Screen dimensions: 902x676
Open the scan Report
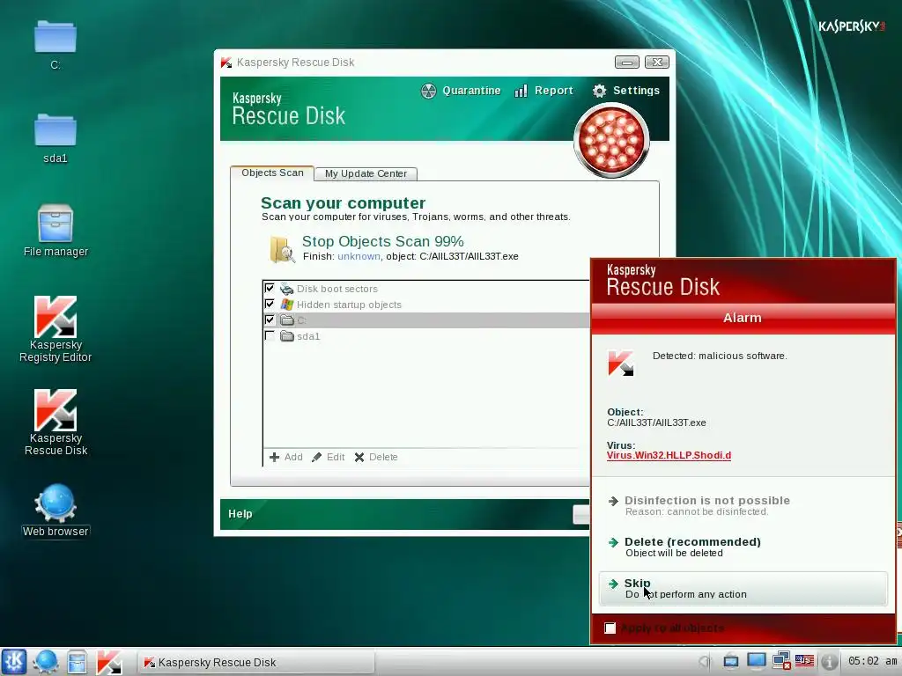pos(543,91)
